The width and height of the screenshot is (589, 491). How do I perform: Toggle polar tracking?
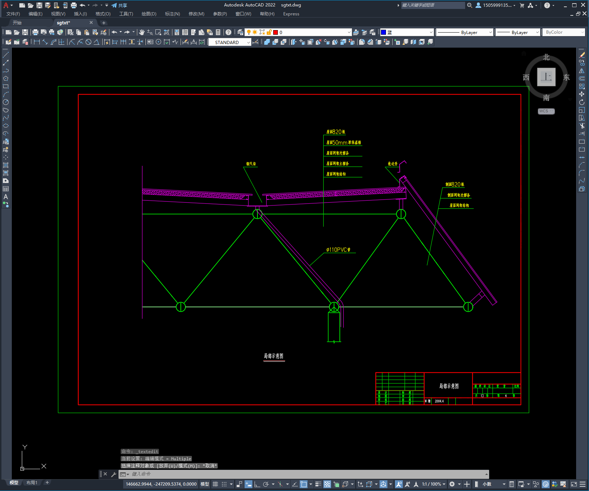click(266, 484)
